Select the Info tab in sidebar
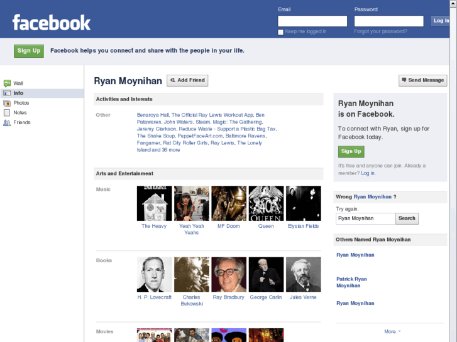Viewport: 457px width, 342px height. point(42,93)
